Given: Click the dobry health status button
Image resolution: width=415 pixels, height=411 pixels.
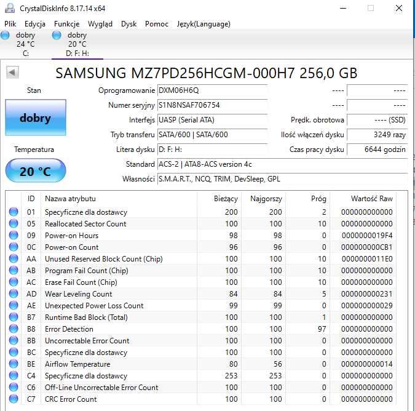Looking at the screenshot, I should [36, 118].
